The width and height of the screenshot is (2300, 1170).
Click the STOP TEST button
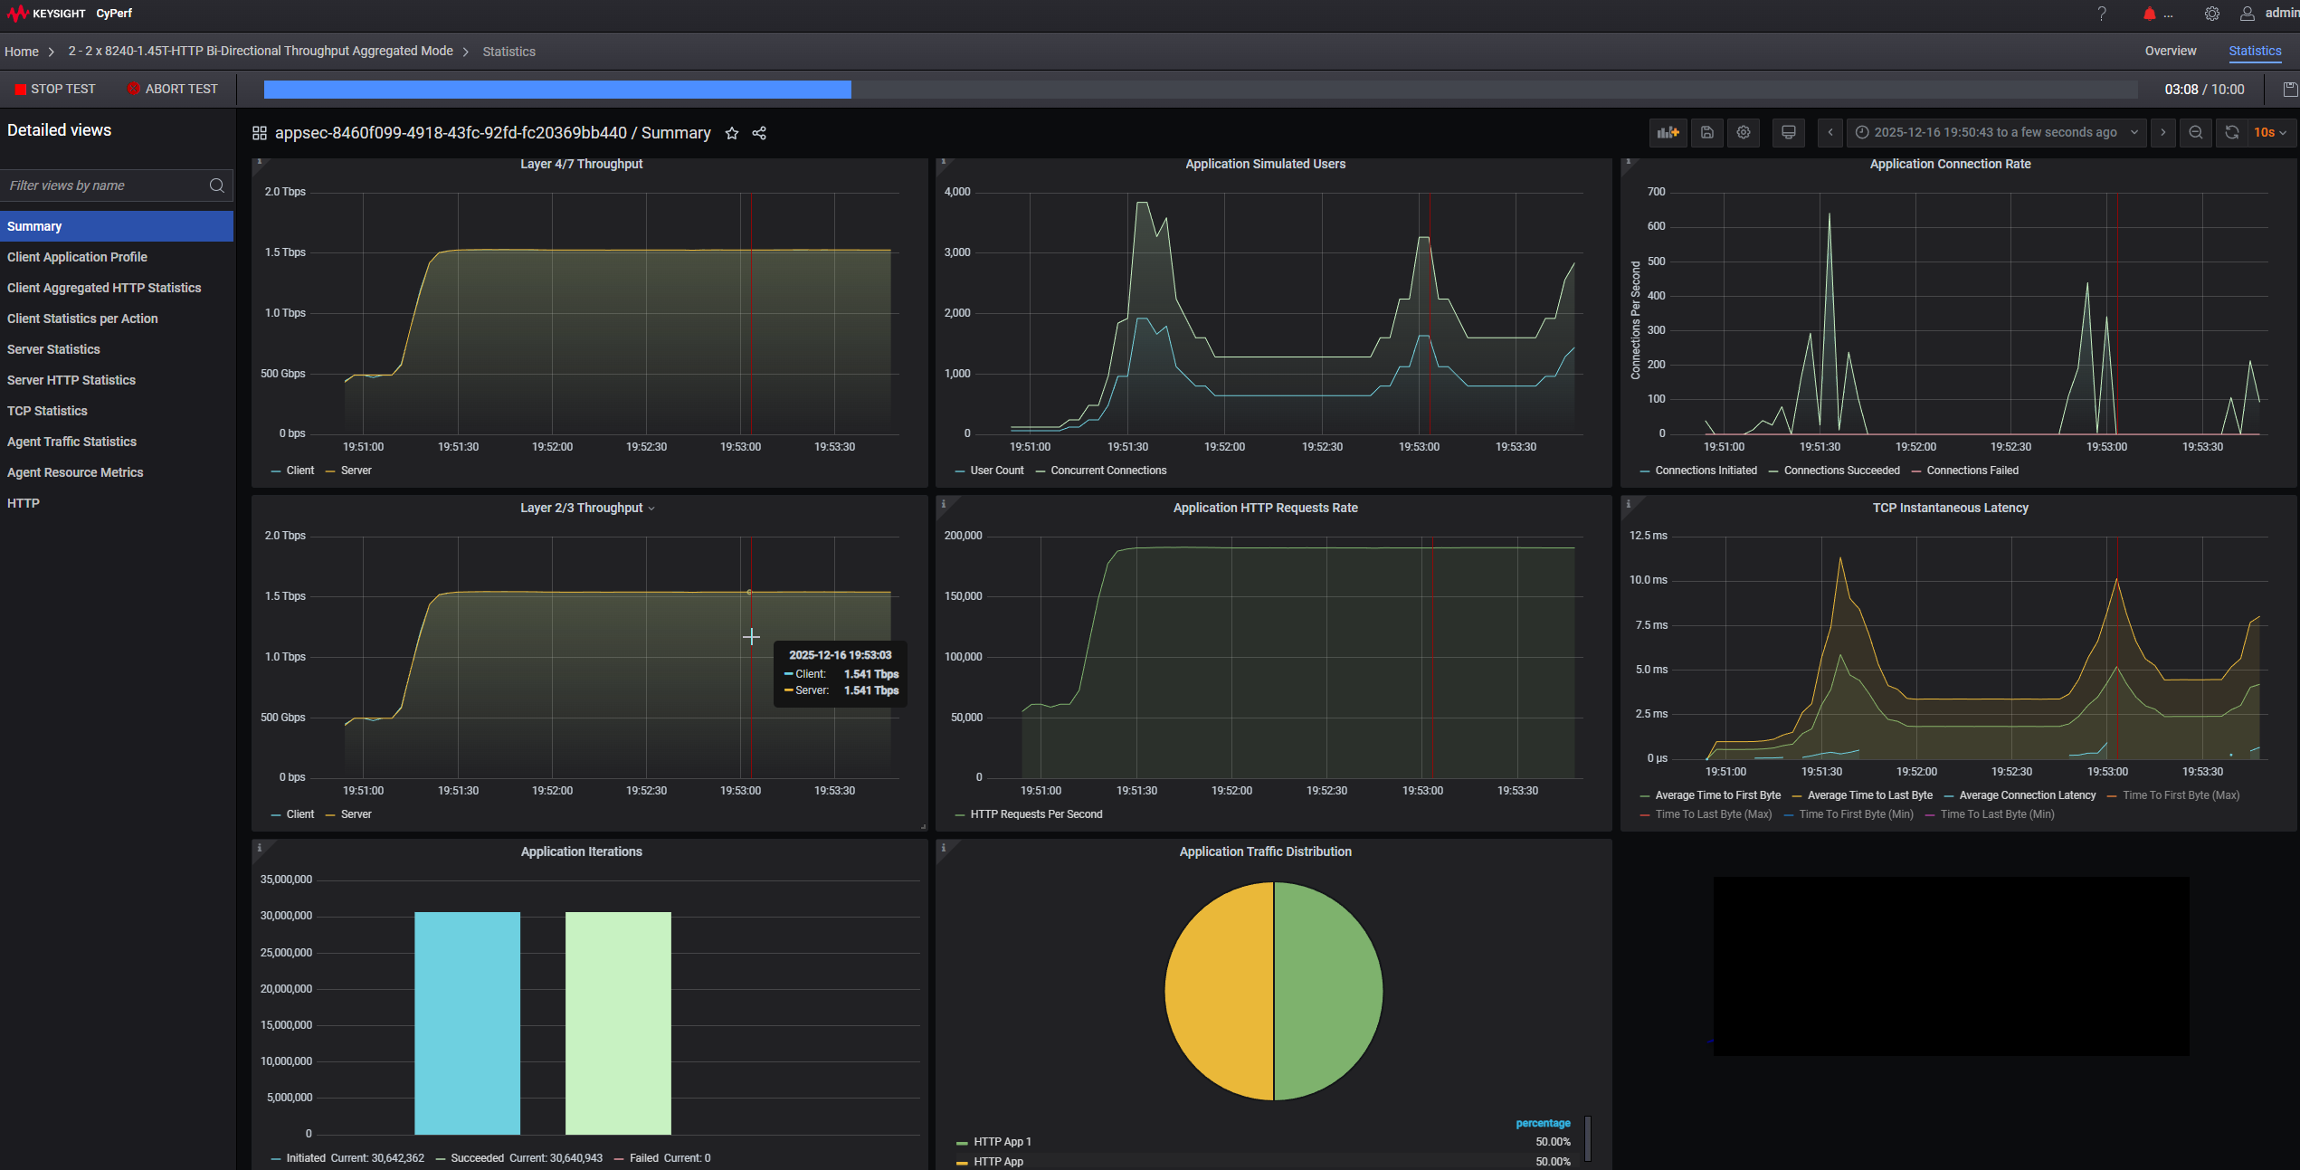pos(55,90)
